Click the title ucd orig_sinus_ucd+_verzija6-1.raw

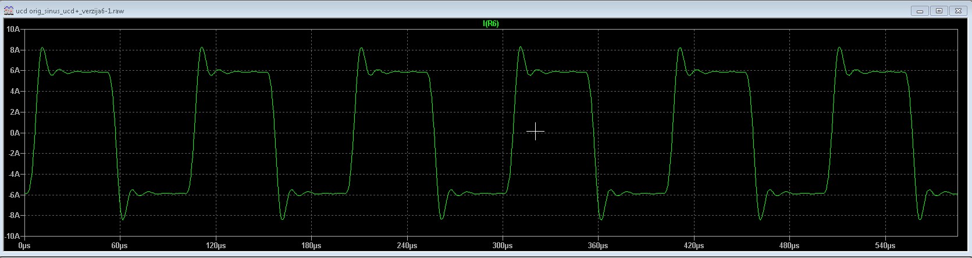[x=70, y=11]
